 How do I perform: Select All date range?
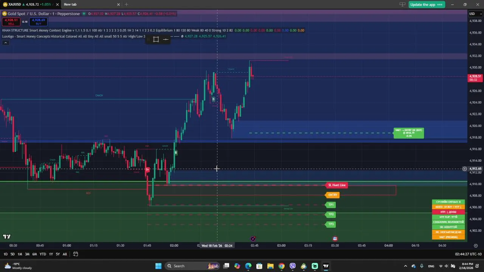65,254
